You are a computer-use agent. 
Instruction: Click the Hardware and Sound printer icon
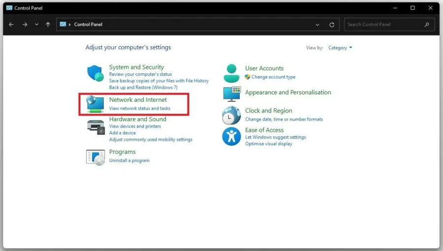(96, 127)
